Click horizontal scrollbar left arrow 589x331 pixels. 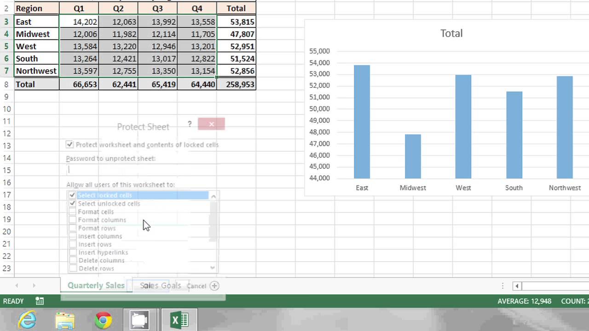(x=517, y=286)
